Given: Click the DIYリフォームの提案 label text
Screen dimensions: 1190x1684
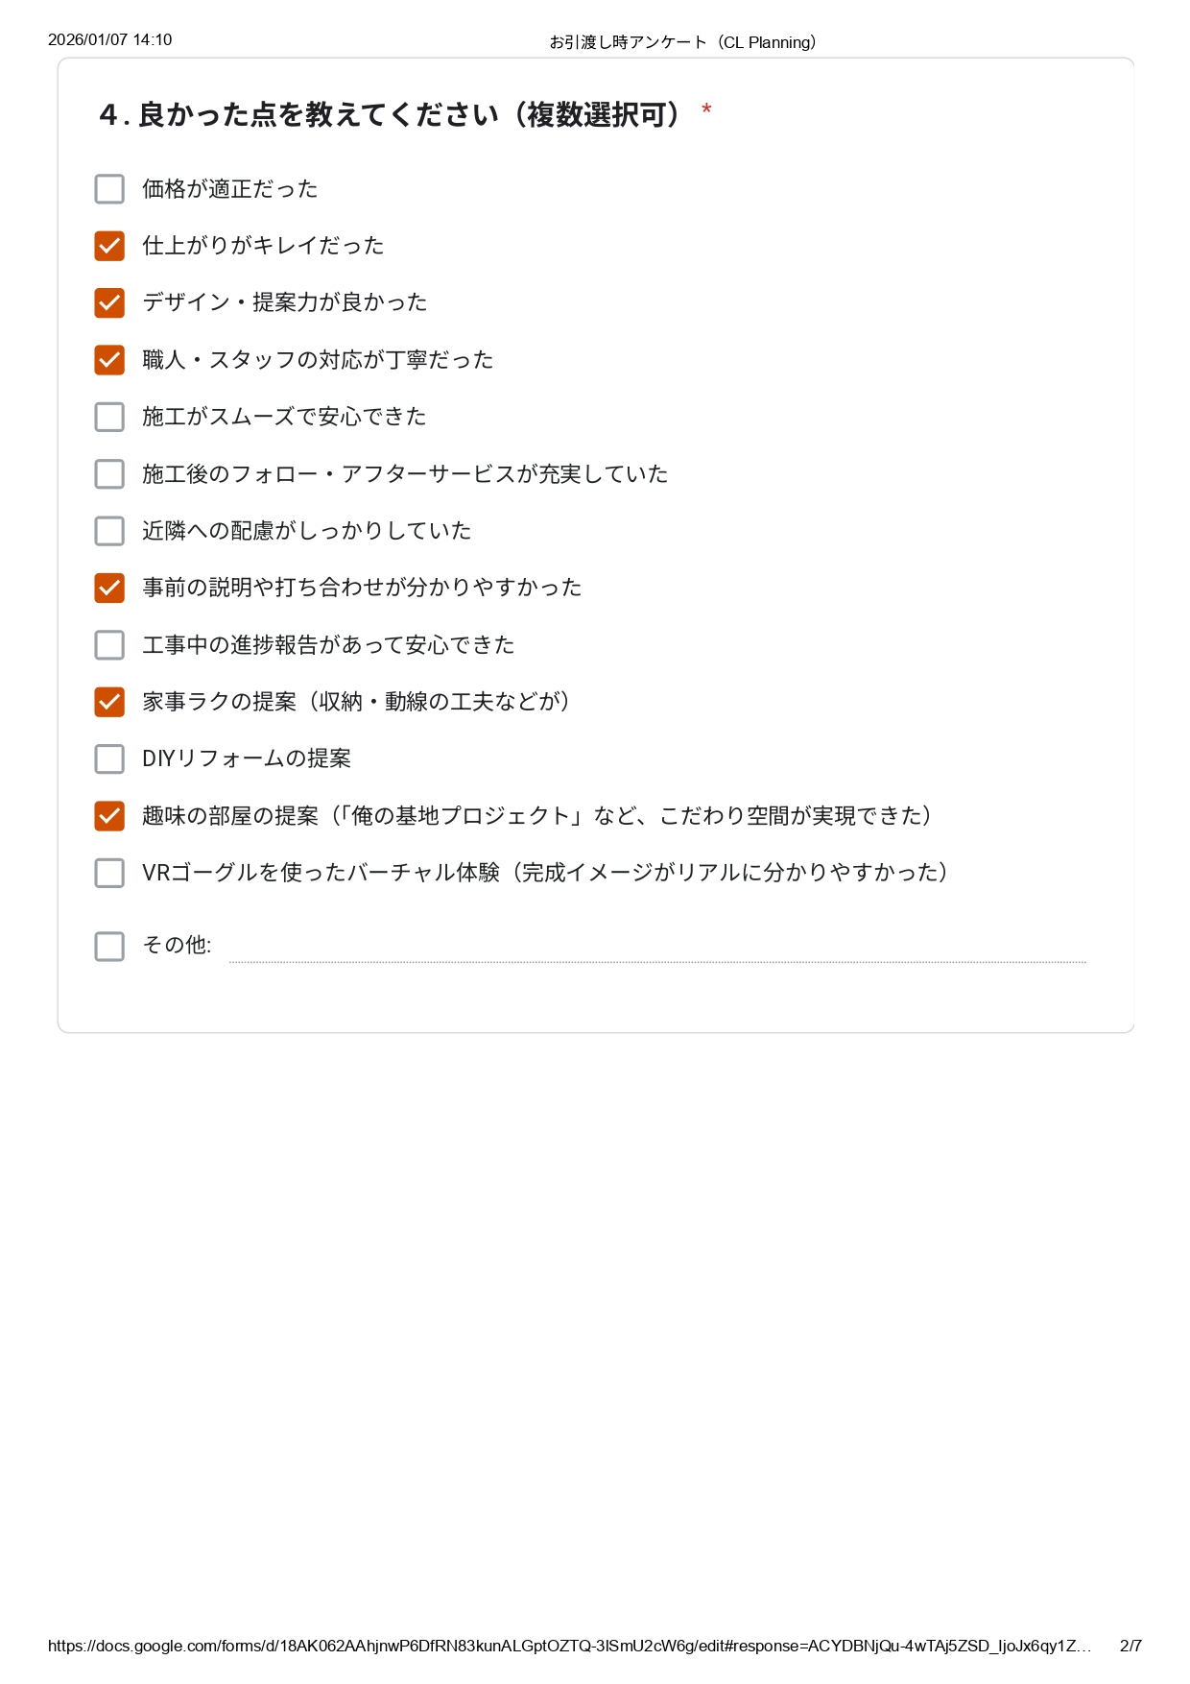Looking at the screenshot, I should click(x=247, y=758).
